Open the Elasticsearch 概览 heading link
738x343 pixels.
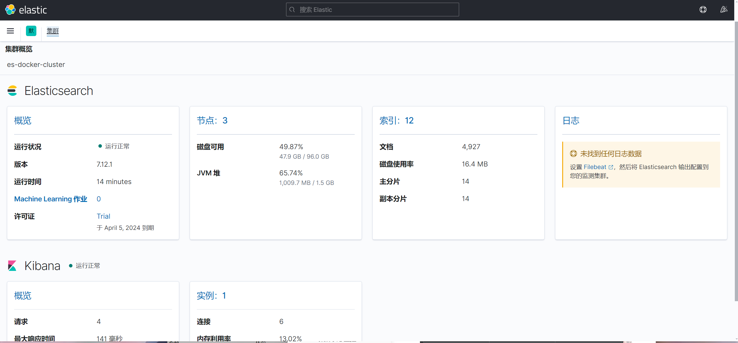coord(23,121)
